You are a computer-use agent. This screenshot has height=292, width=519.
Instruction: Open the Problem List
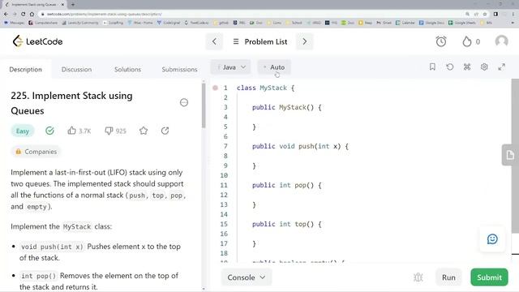(x=260, y=41)
